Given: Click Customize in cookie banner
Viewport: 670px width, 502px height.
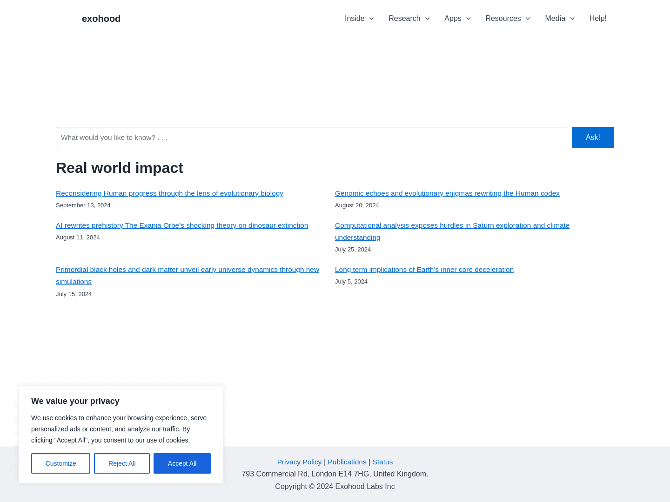Looking at the screenshot, I should (60, 463).
